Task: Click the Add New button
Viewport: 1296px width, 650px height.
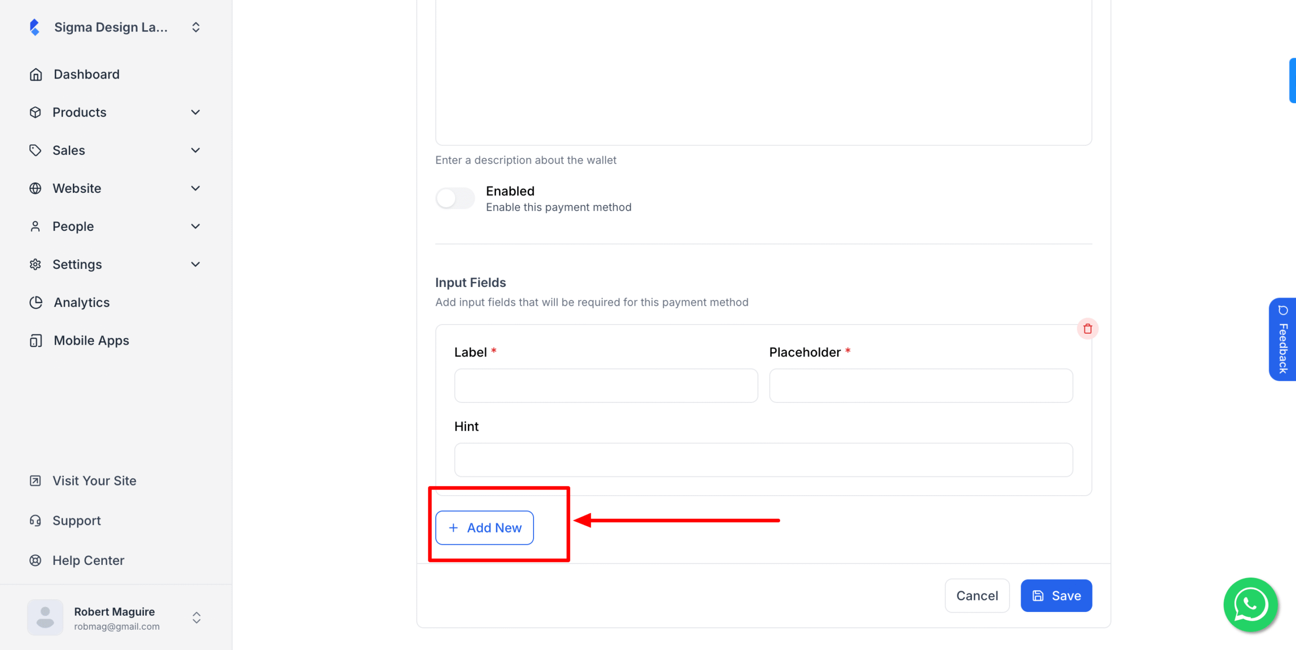Action: pyautogui.click(x=484, y=527)
